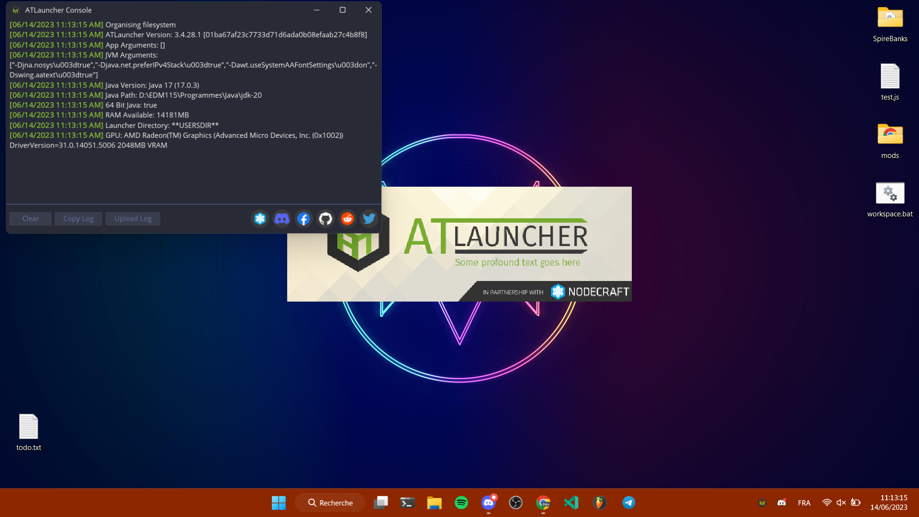
Task: Clear the ATLauncher console log
Action: 30,218
